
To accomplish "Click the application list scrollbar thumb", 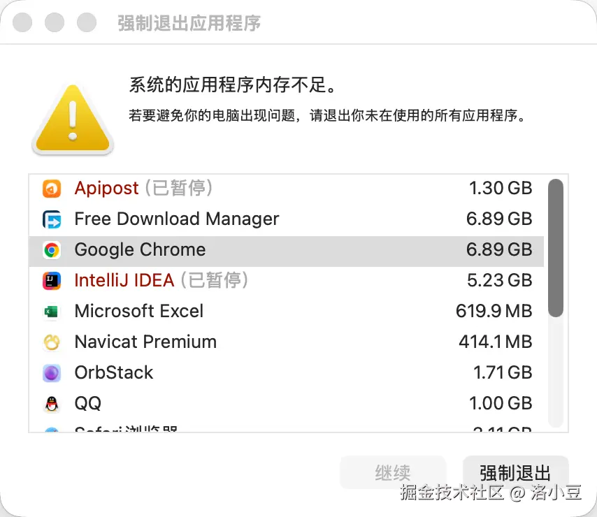I will point(556,248).
